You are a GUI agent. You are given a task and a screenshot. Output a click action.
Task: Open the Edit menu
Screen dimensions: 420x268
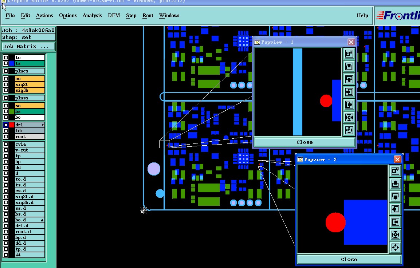(x=25, y=16)
